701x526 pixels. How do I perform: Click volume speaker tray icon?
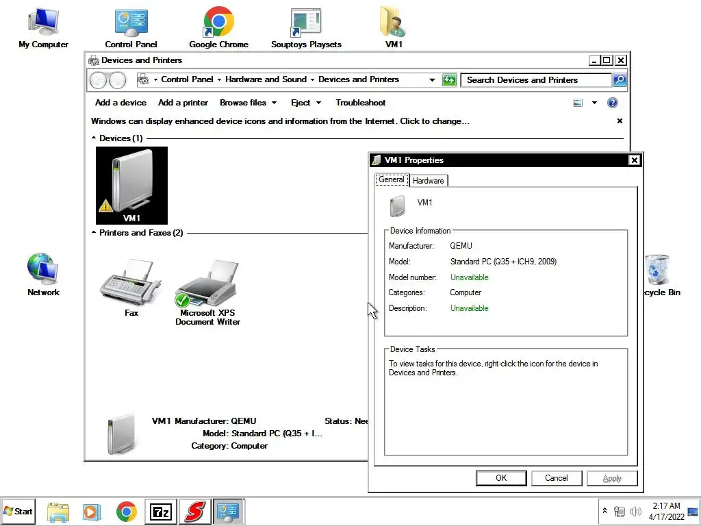(635, 511)
